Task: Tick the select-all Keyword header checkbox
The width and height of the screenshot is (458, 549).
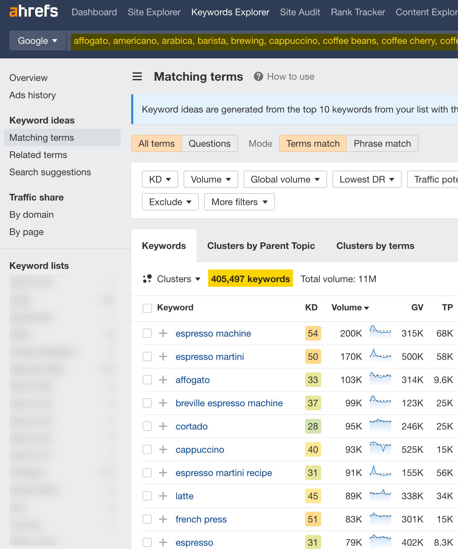Action: tap(147, 308)
